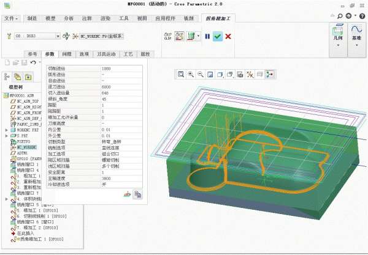Click the refit view icon
The width and height of the screenshot is (368, 255).
181,75
